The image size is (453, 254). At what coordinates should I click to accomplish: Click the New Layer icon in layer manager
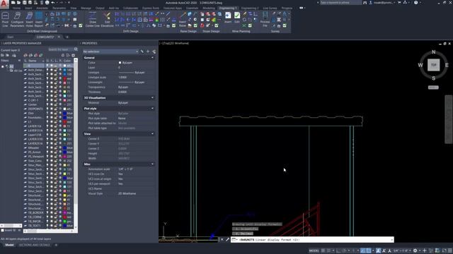25,55
